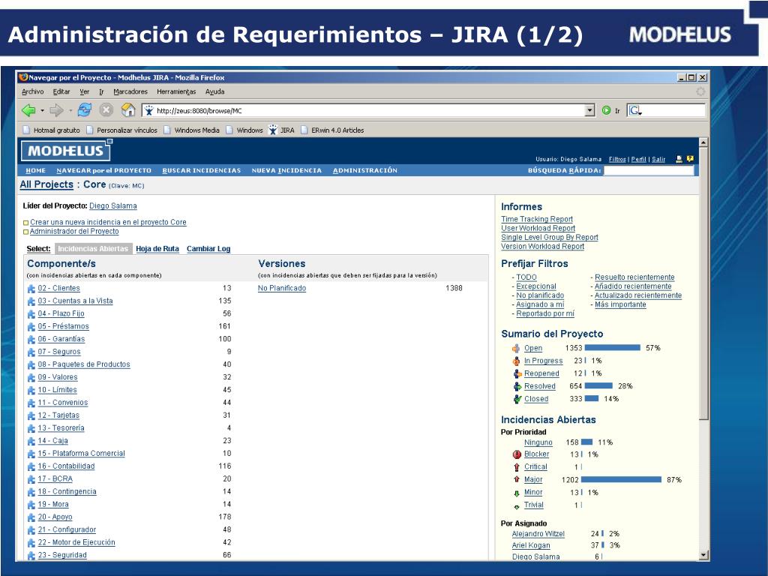Open the Editar menu
The width and height of the screenshot is (768, 576).
pyautogui.click(x=61, y=91)
